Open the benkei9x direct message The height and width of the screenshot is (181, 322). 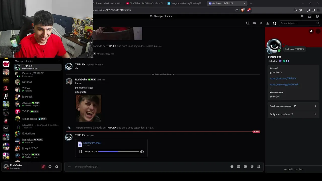pyautogui.click(x=37, y=141)
